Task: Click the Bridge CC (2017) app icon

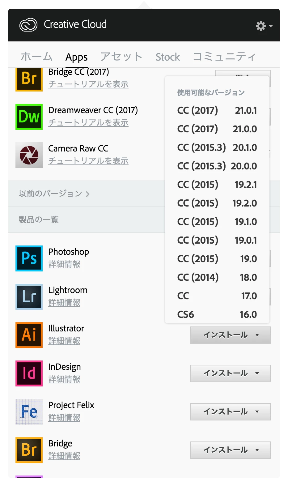Action: [29, 79]
